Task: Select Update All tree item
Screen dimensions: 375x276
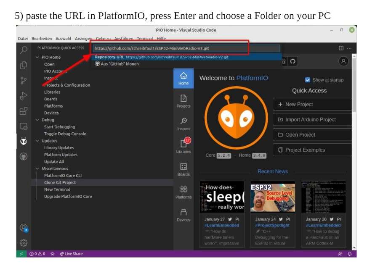Action: click(x=54, y=162)
